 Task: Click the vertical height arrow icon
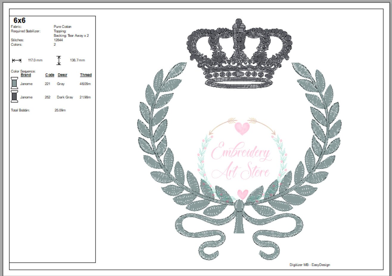59,60
